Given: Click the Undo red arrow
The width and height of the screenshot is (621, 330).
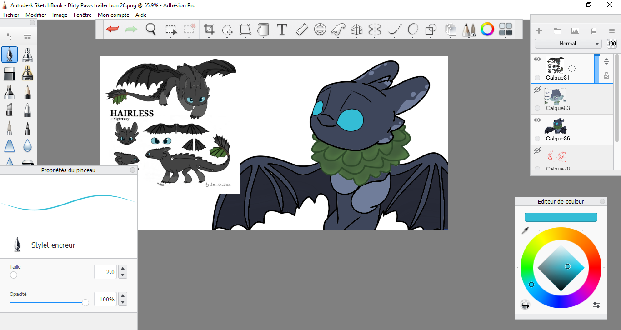Looking at the screenshot, I should 112,30.
